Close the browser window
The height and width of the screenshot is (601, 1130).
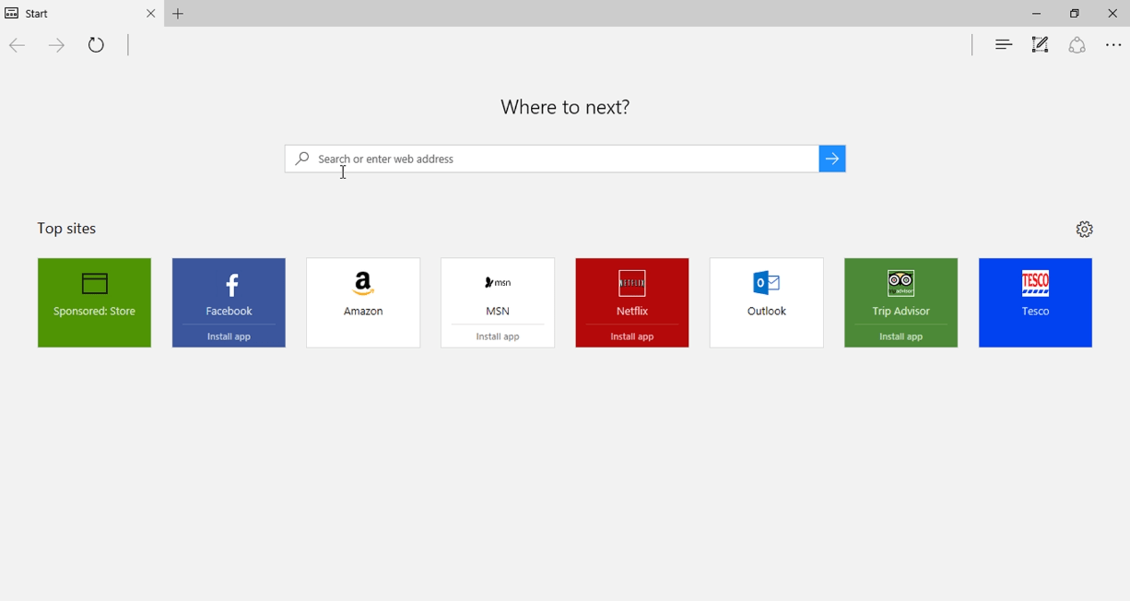1112,14
